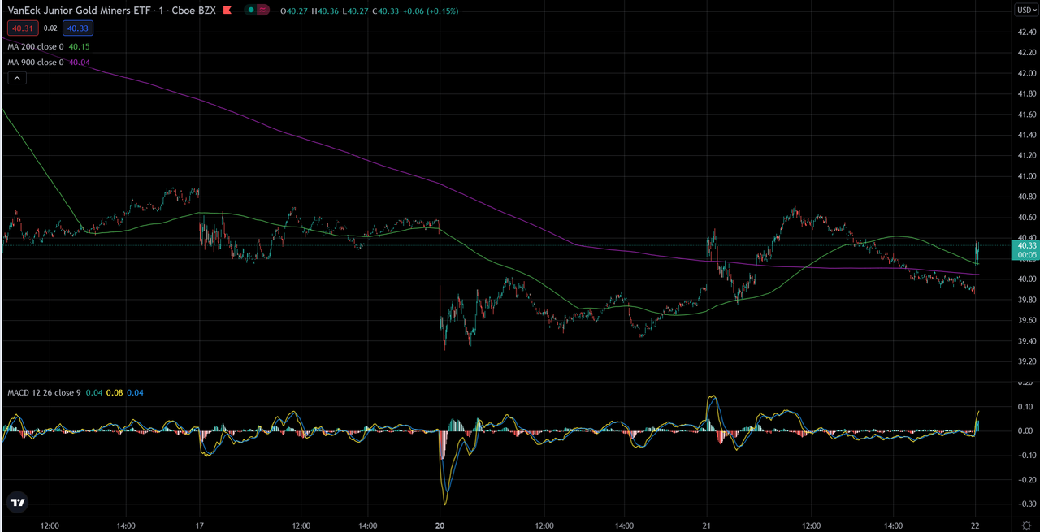Click the green market-open status dot
This screenshot has height=532, width=1040.
252,11
